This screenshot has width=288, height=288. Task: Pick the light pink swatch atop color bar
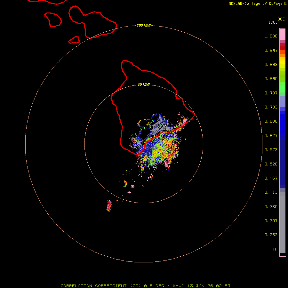[283, 34]
